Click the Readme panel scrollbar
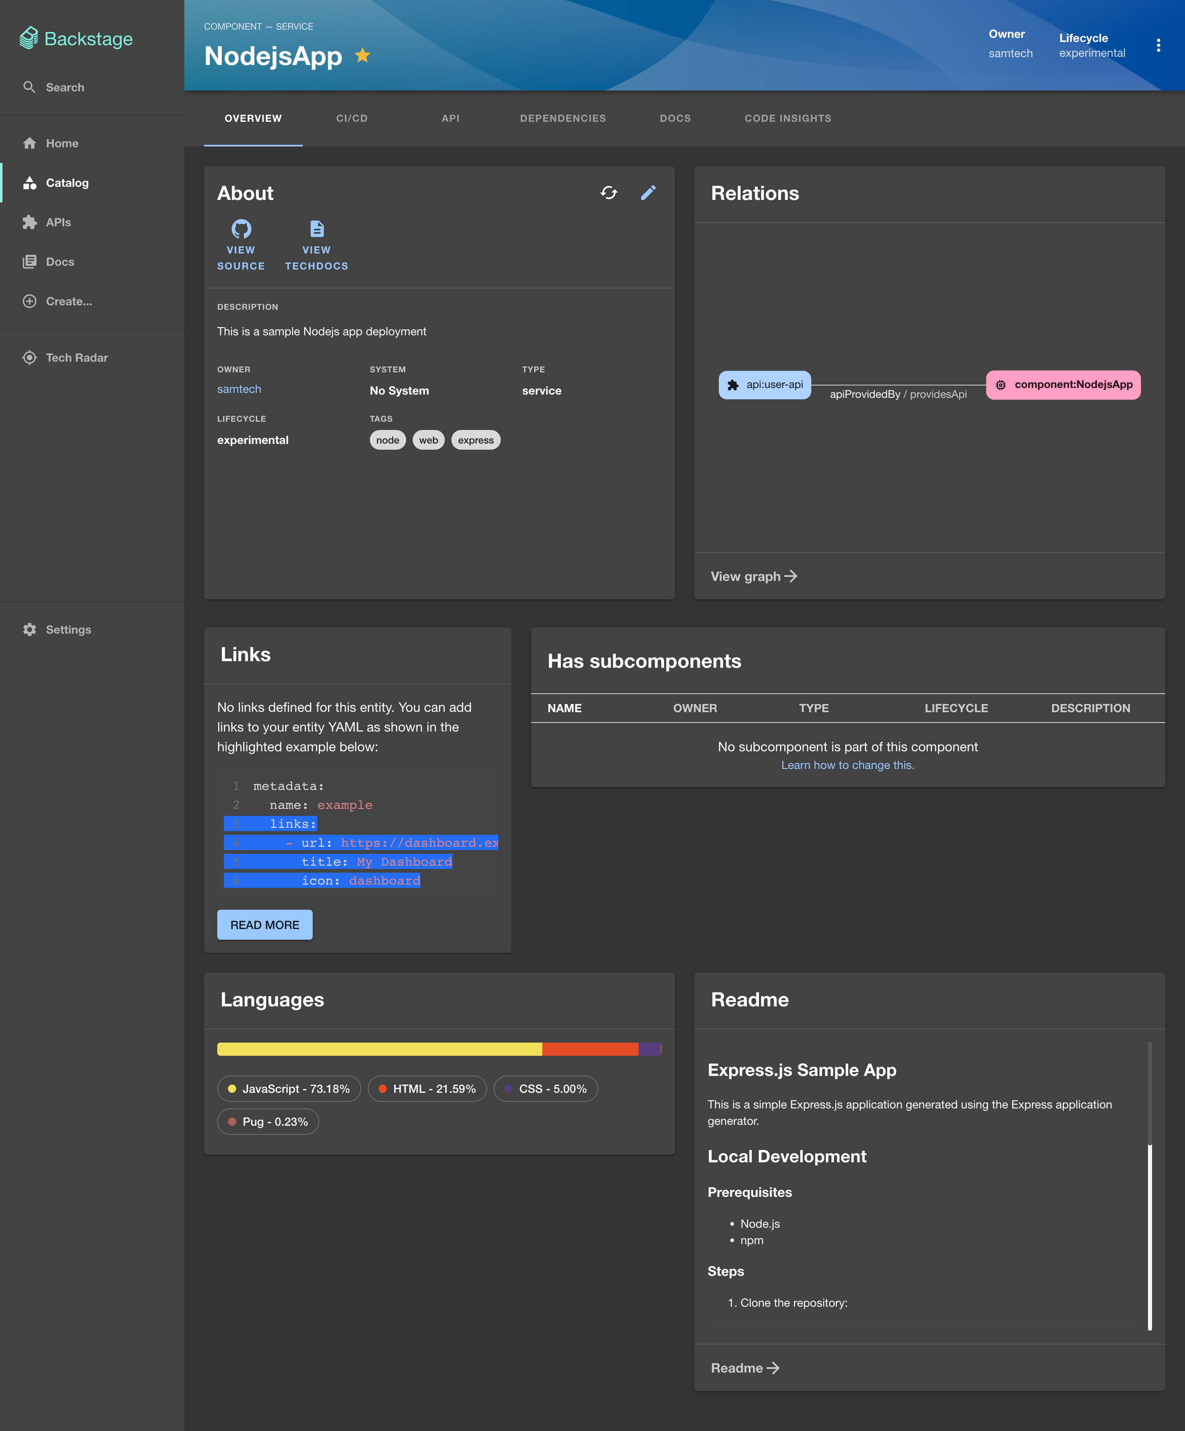Screen dimensions: 1185x1431 (1150, 1186)
